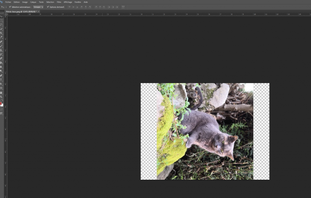Open the Filtre menu
Image resolution: width=311 pixels, height=198 pixels.
[59, 2]
